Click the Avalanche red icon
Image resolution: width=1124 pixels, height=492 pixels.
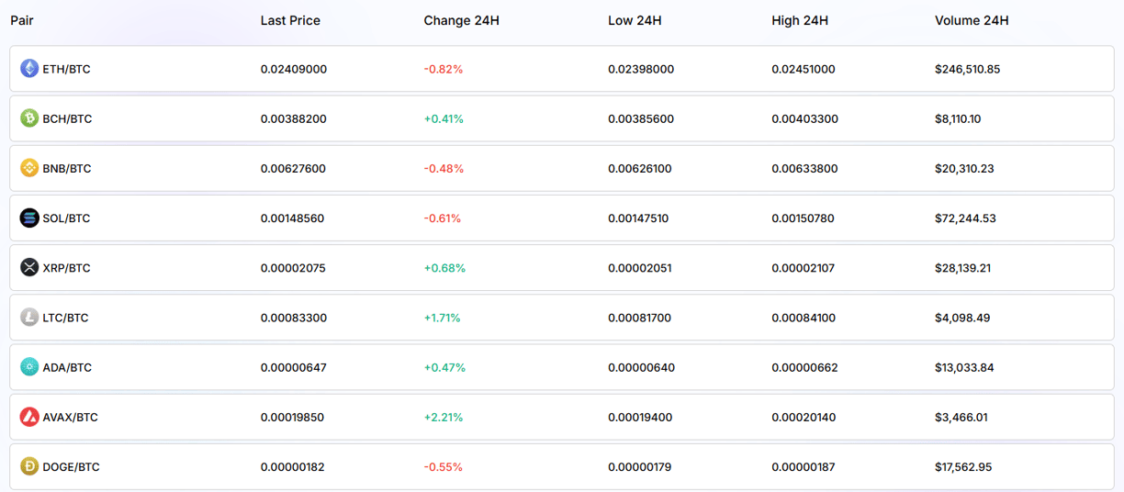click(29, 417)
